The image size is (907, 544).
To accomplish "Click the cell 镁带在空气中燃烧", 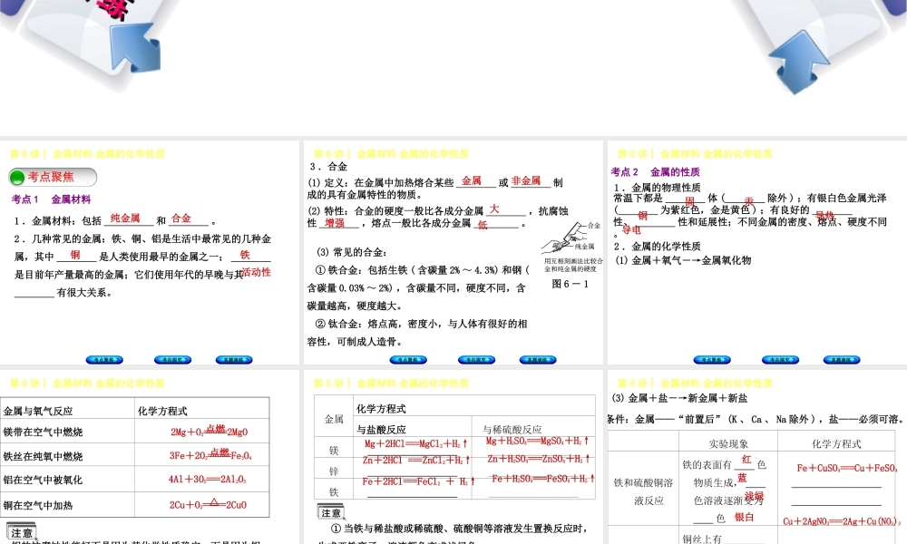I will pos(43,432).
